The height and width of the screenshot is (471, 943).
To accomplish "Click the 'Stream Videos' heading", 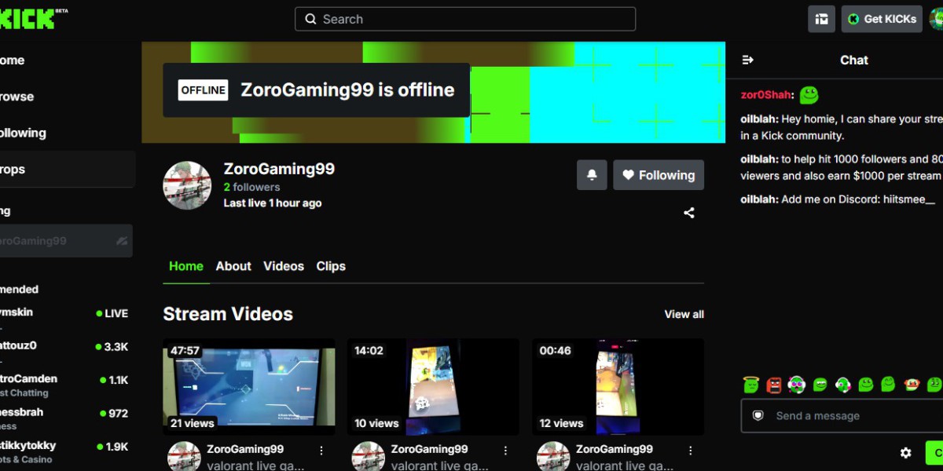I will [x=228, y=314].
